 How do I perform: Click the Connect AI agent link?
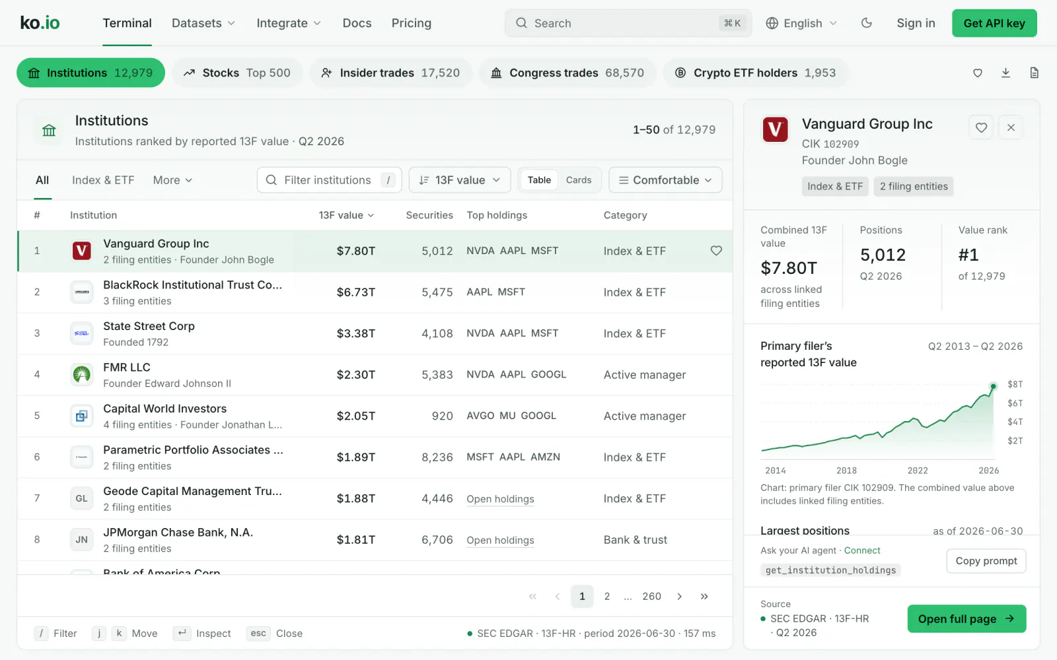point(862,550)
